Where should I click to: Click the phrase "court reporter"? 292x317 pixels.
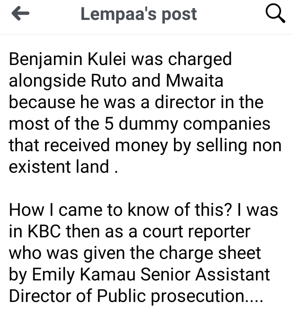click(197, 232)
